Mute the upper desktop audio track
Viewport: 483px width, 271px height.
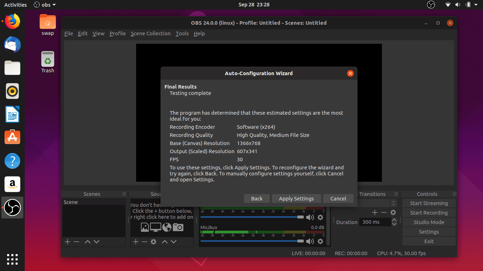click(x=310, y=217)
